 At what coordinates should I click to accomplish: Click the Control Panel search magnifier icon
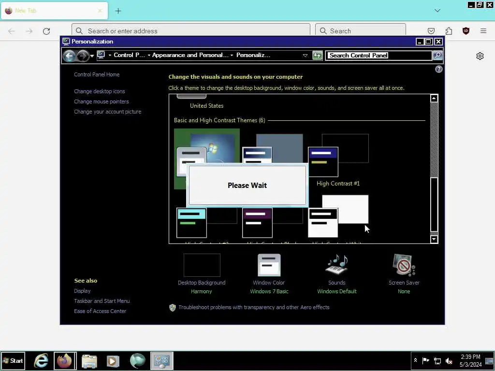click(x=437, y=55)
